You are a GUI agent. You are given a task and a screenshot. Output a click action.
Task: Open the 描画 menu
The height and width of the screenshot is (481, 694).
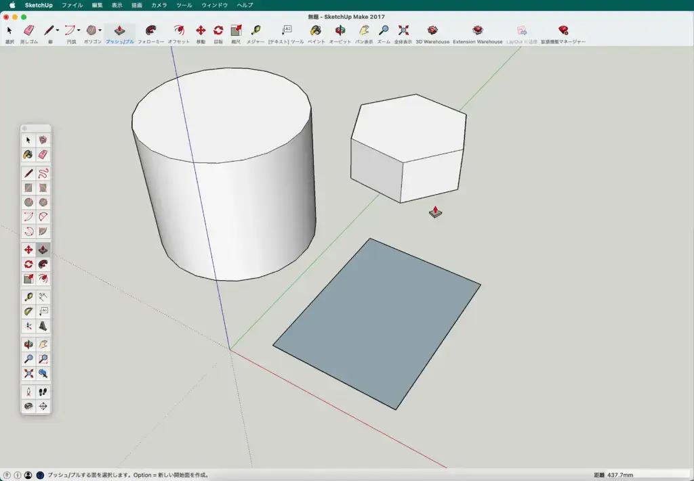pyautogui.click(x=137, y=5)
